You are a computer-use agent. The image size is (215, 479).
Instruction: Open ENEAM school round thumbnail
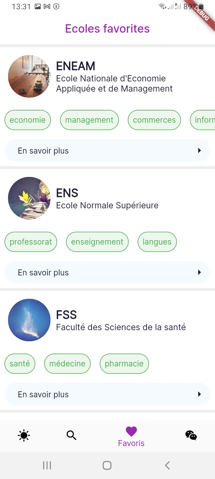pos(29,76)
